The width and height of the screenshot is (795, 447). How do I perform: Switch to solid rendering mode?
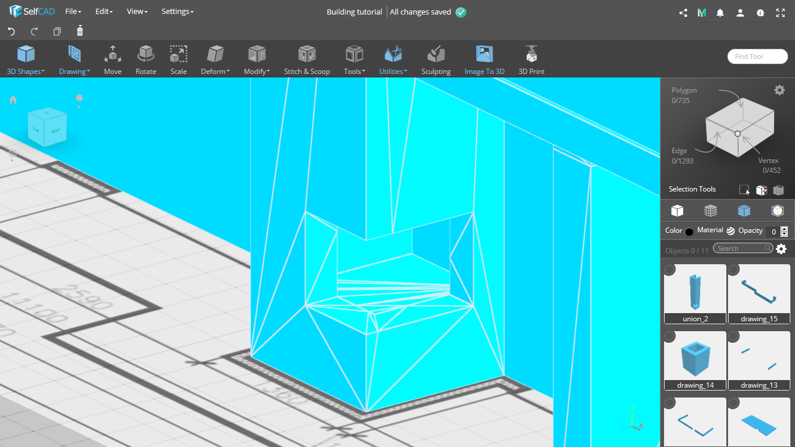pyautogui.click(x=677, y=210)
